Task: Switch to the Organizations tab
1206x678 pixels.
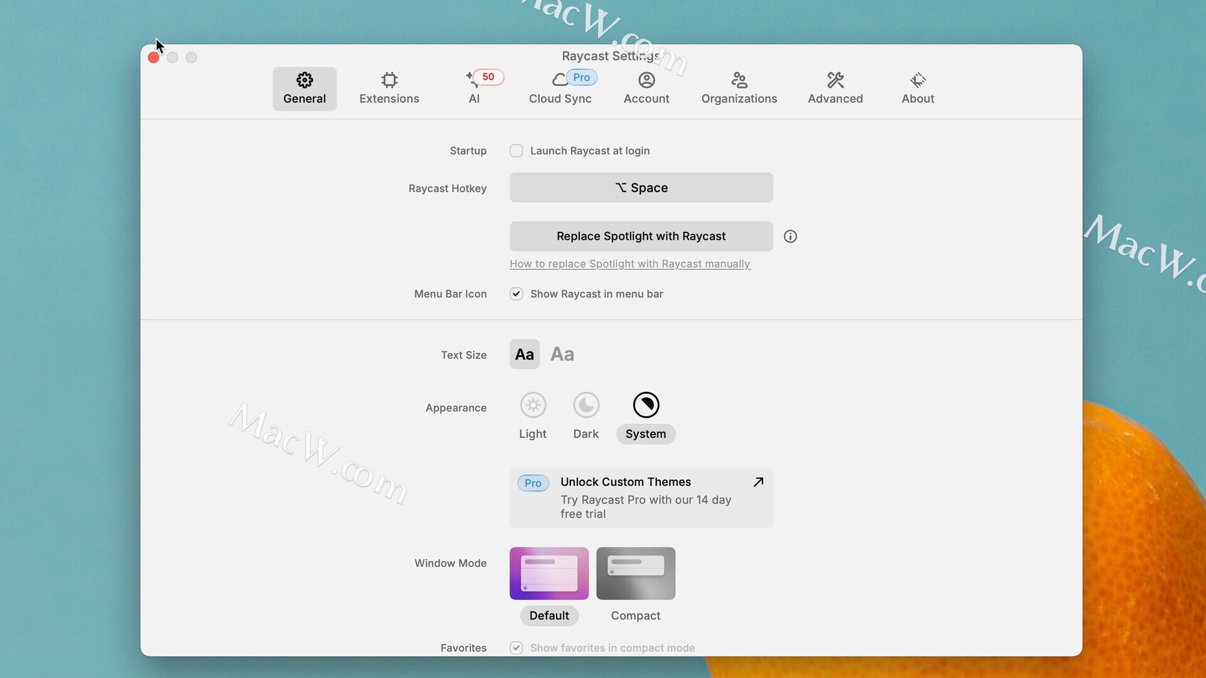Action: (x=739, y=89)
